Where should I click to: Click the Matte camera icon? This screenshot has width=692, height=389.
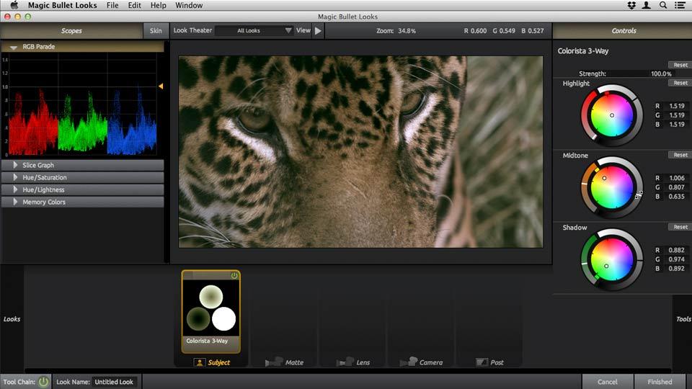click(274, 362)
